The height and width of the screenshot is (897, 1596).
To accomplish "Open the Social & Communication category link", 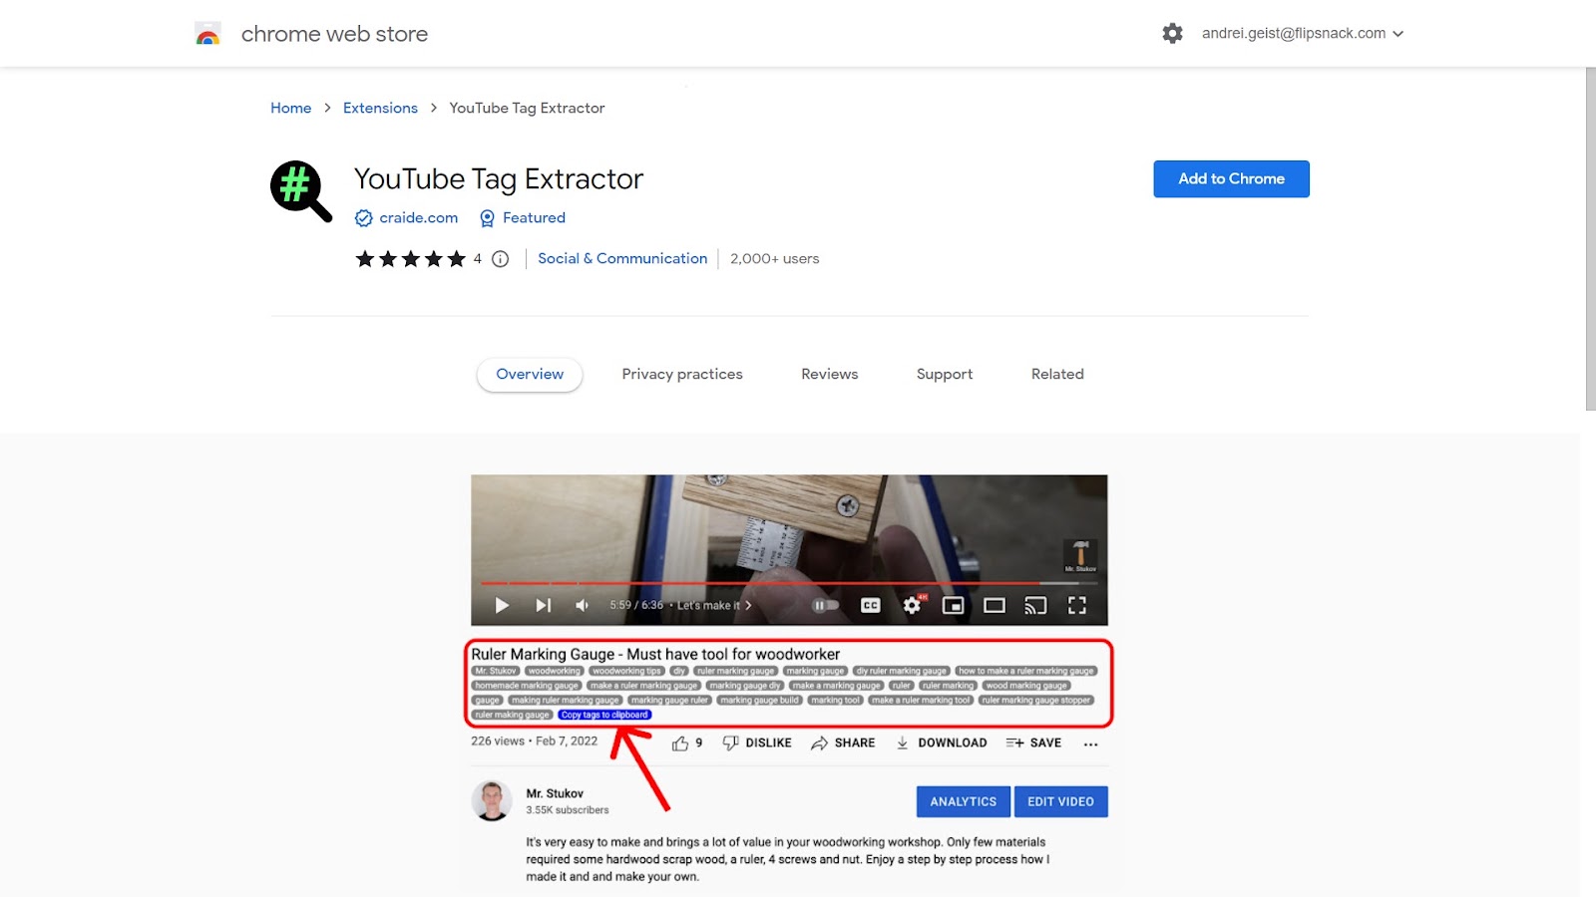I will (622, 259).
